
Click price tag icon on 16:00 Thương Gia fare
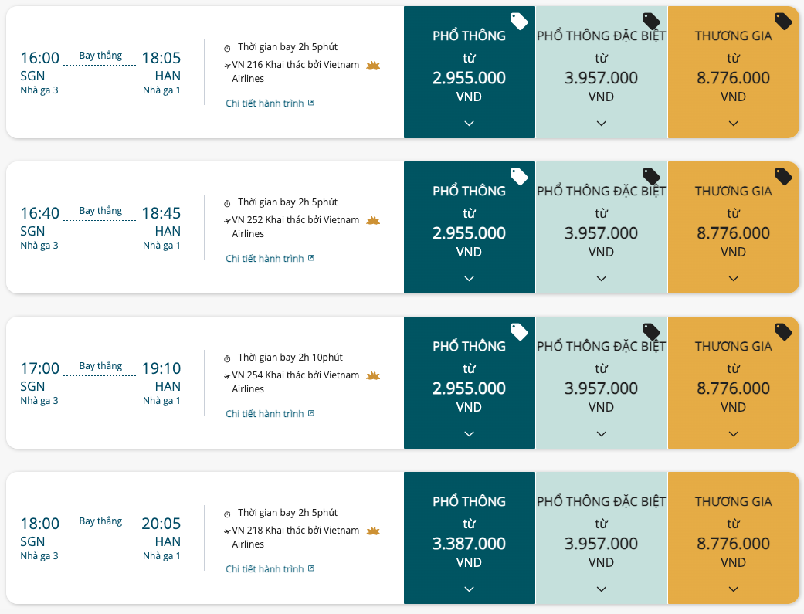pyautogui.click(x=783, y=22)
